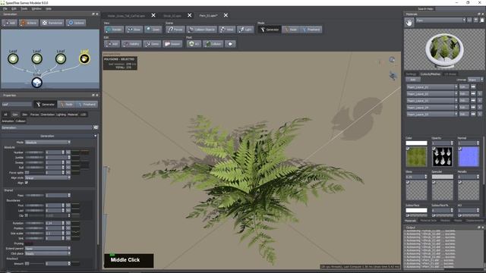Click the Show view button
The height and width of the screenshot is (273, 486).
click(x=134, y=30)
